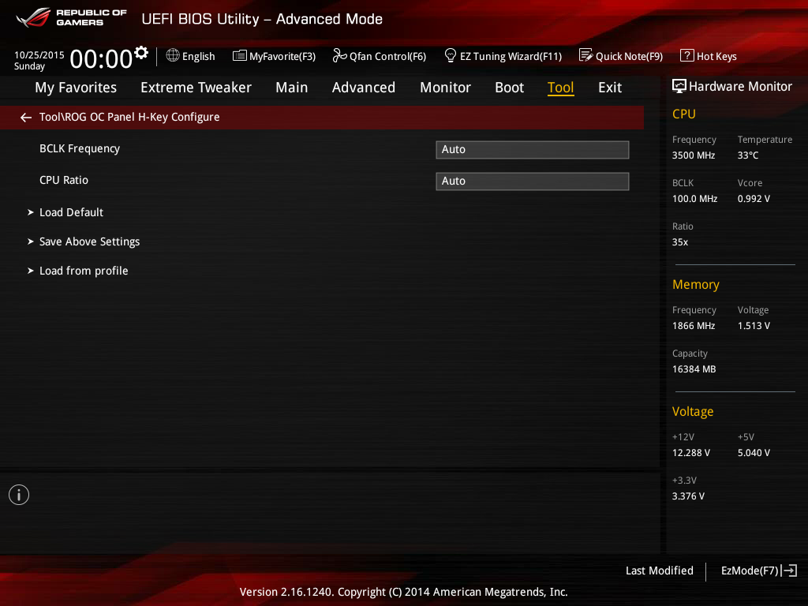
Task: Click the EzMode exit arrow icon
Action: point(789,570)
